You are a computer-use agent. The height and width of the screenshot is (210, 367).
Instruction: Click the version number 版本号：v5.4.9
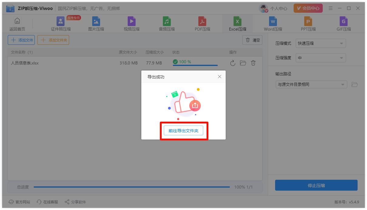coord(347,202)
